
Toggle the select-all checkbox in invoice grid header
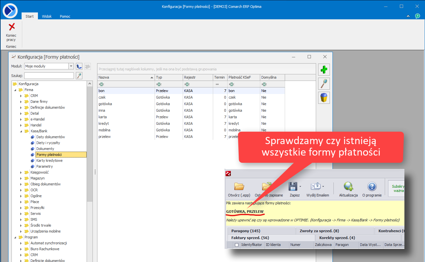(237, 245)
